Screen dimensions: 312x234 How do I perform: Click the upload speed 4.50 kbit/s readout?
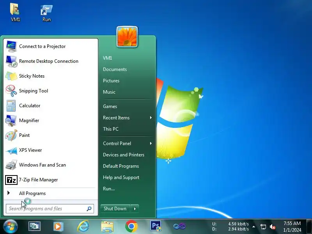tap(238, 224)
